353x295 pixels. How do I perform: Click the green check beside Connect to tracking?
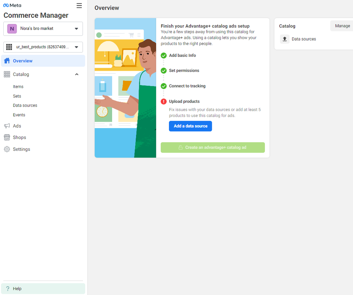(164, 86)
